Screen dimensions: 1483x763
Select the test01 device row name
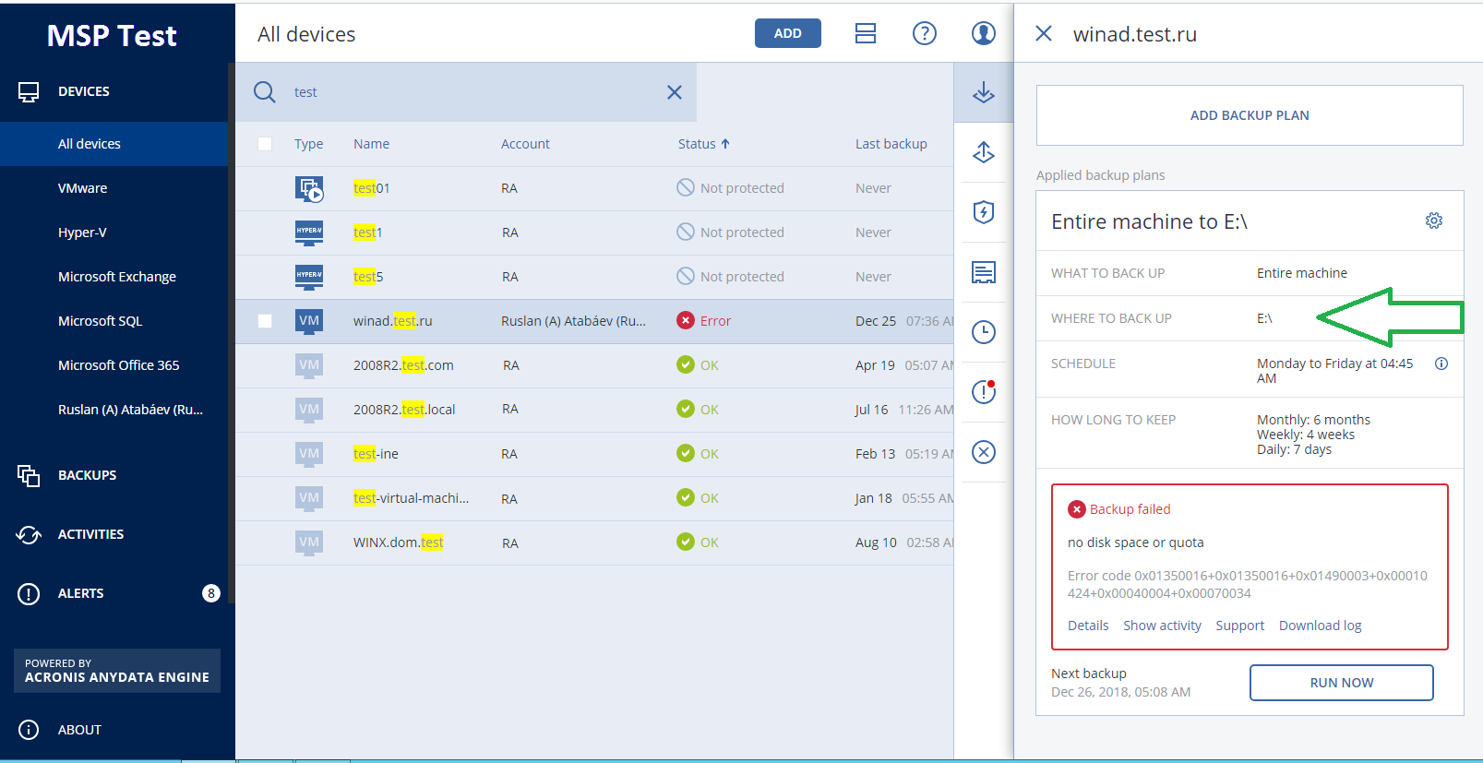(371, 188)
